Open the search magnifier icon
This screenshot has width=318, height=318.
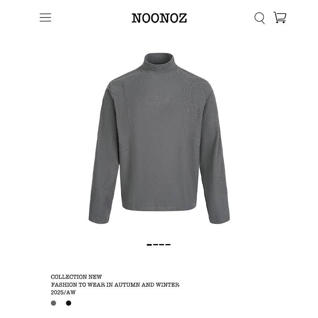[260, 18]
